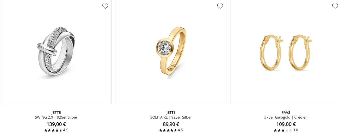The image size is (341, 136).
Task: Open silver SWING 2.0 ring image
Action: 56,52
